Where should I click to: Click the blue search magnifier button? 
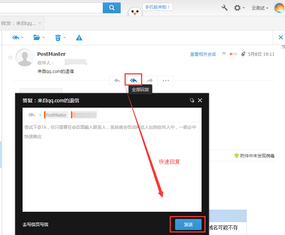111,8
